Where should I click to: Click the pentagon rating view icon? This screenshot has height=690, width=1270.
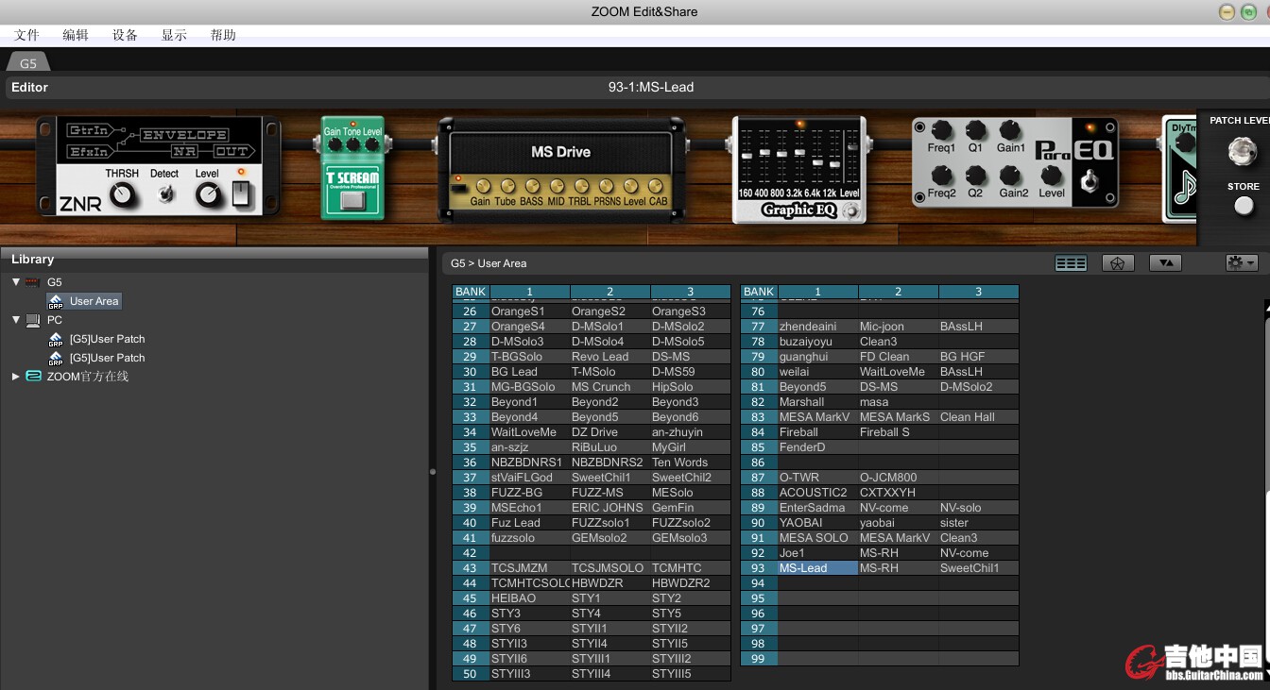click(x=1118, y=263)
